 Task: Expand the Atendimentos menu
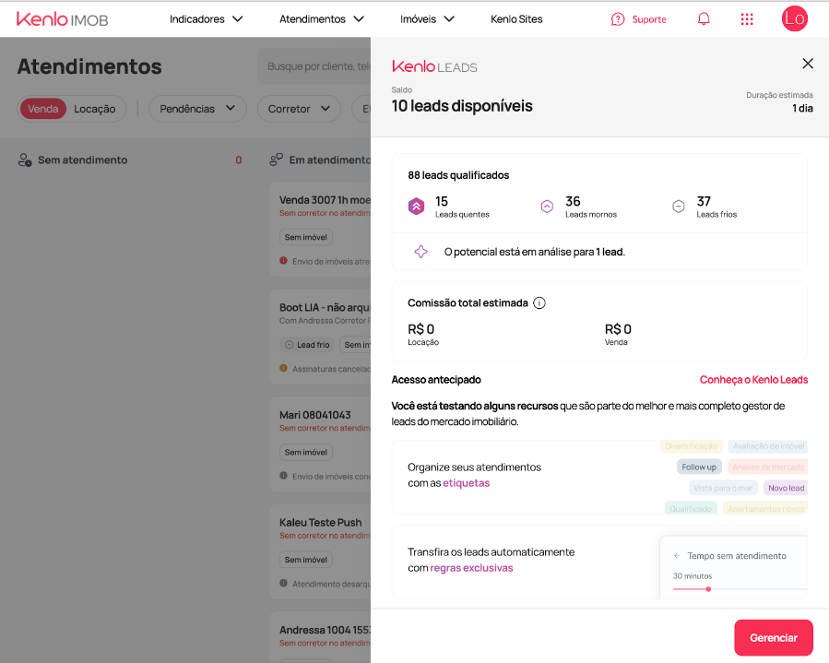(322, 19)
